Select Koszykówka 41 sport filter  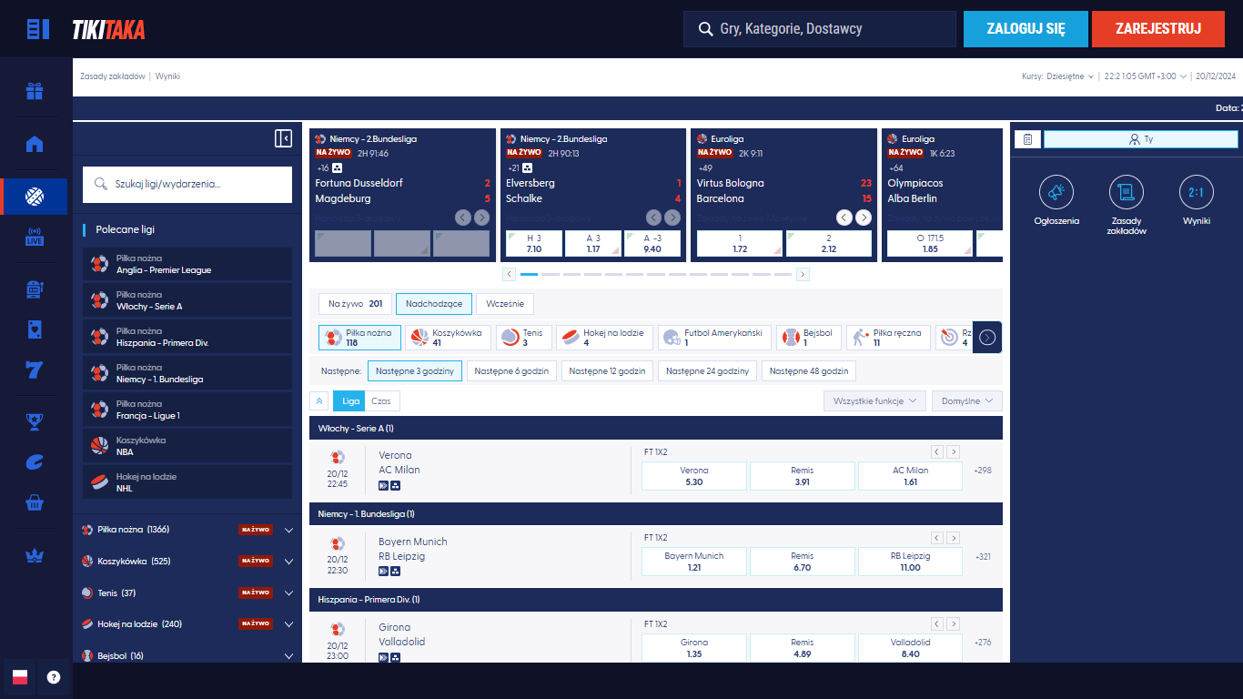[449, 338]
